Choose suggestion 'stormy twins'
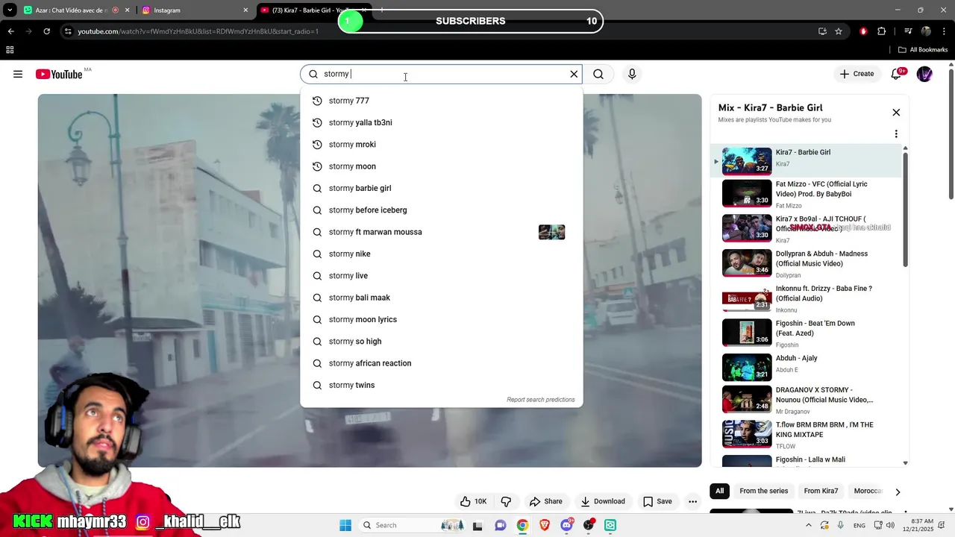955x537 pixels. coord(441,385)
